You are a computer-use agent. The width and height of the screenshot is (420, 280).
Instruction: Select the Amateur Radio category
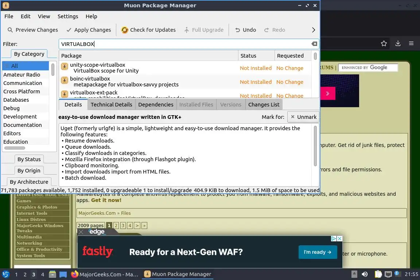tap(26, 74)
